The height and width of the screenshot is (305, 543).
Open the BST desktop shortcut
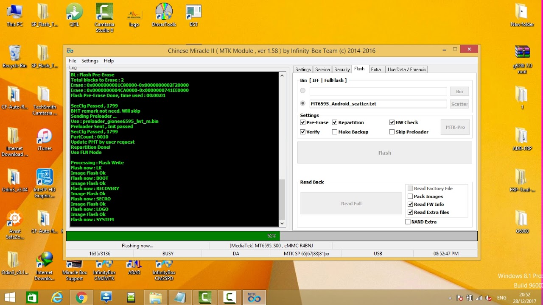(x=193, y=15)
